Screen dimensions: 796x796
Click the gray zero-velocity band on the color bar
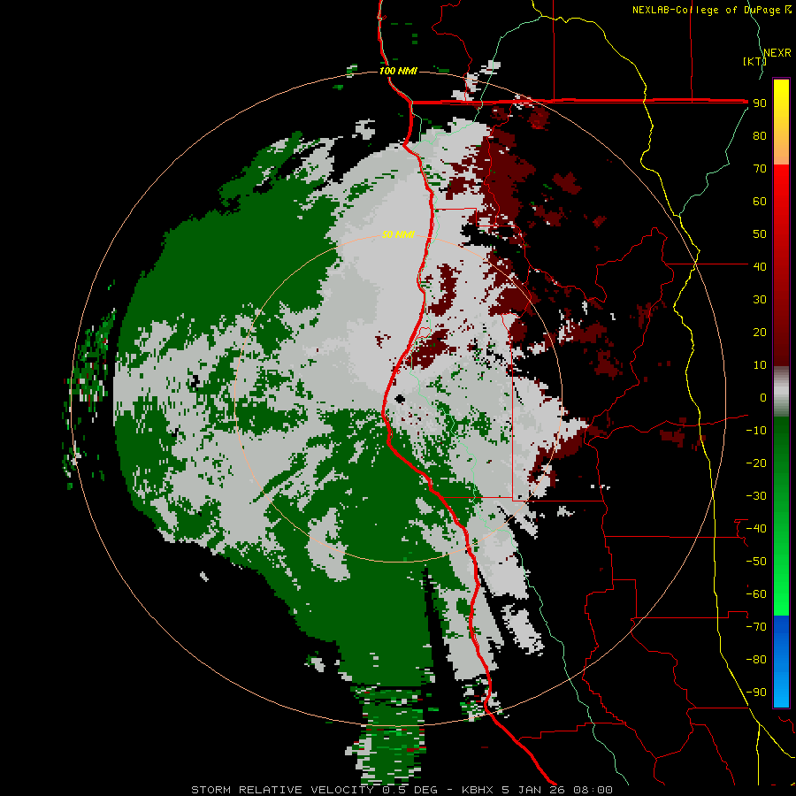[781, 392]
